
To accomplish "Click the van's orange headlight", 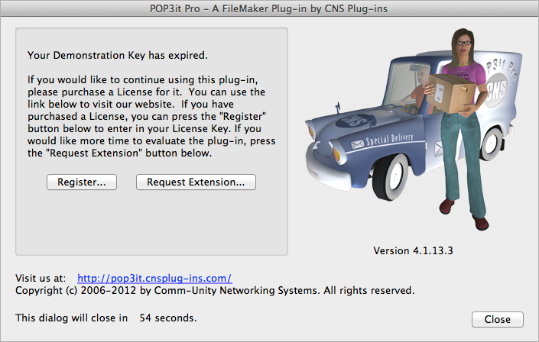I will coord(336,154).
